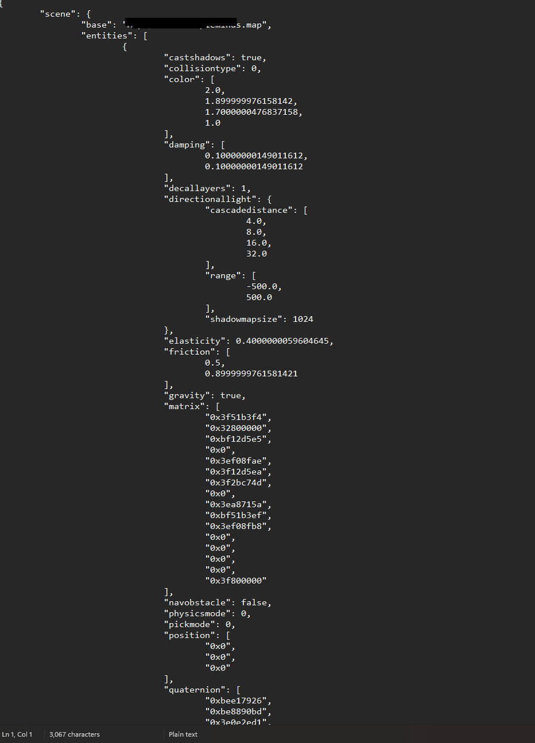Click the "entities" key line
Viewport: 535px width, 743px height.
[x=114, y=36]
